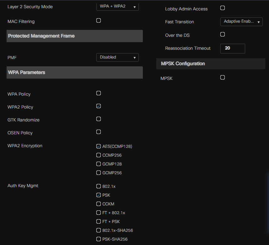Enable the WPA Policy checkbox
Viewport: 269px width, 245px height.
[99, 93]
